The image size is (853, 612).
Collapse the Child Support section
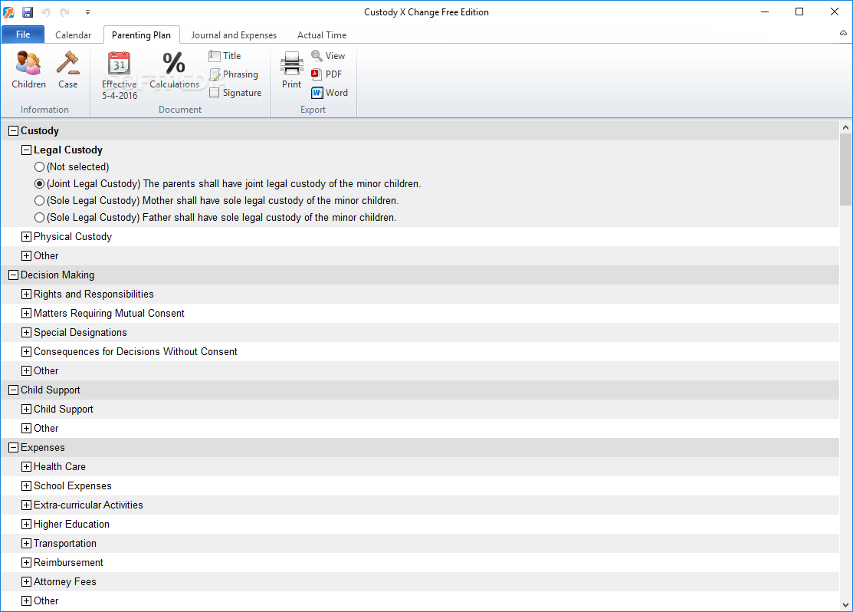(14, 390)
